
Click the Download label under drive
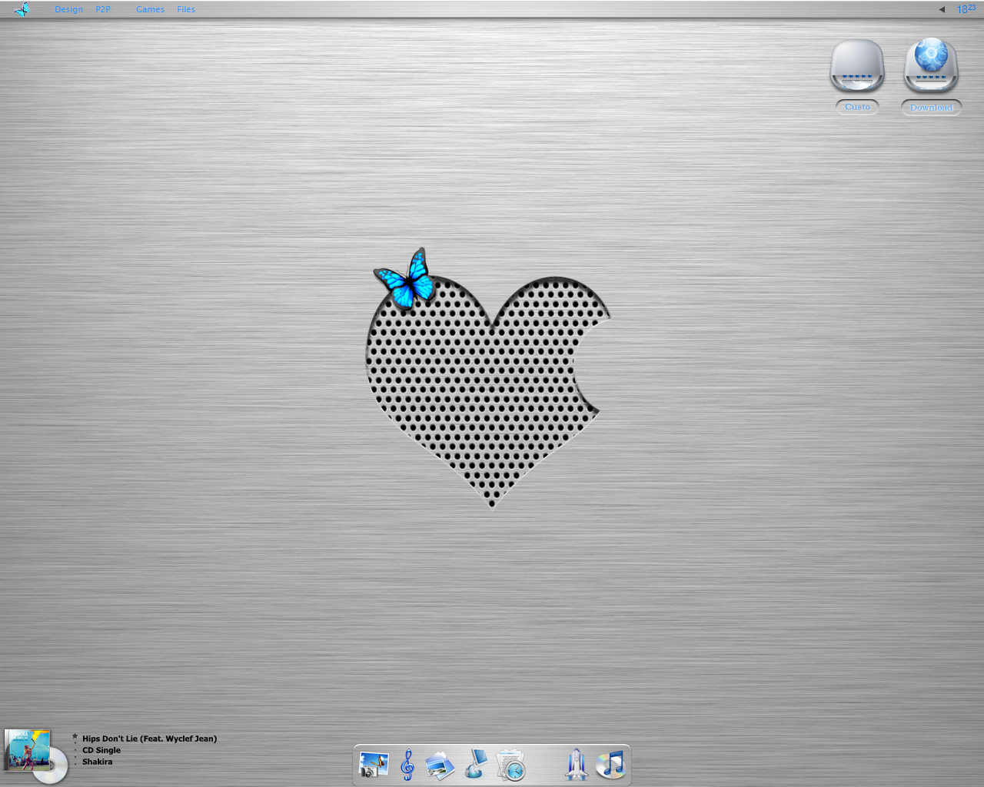pyautogui.click(x=931, y=108)
